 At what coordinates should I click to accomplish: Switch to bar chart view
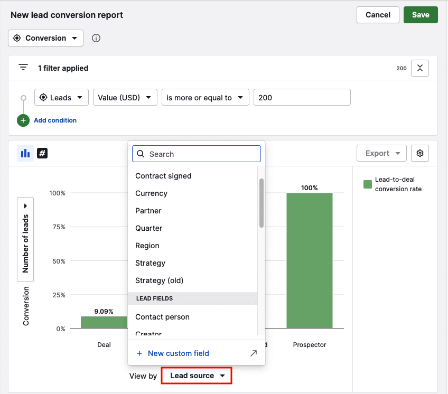click(25, 153)
